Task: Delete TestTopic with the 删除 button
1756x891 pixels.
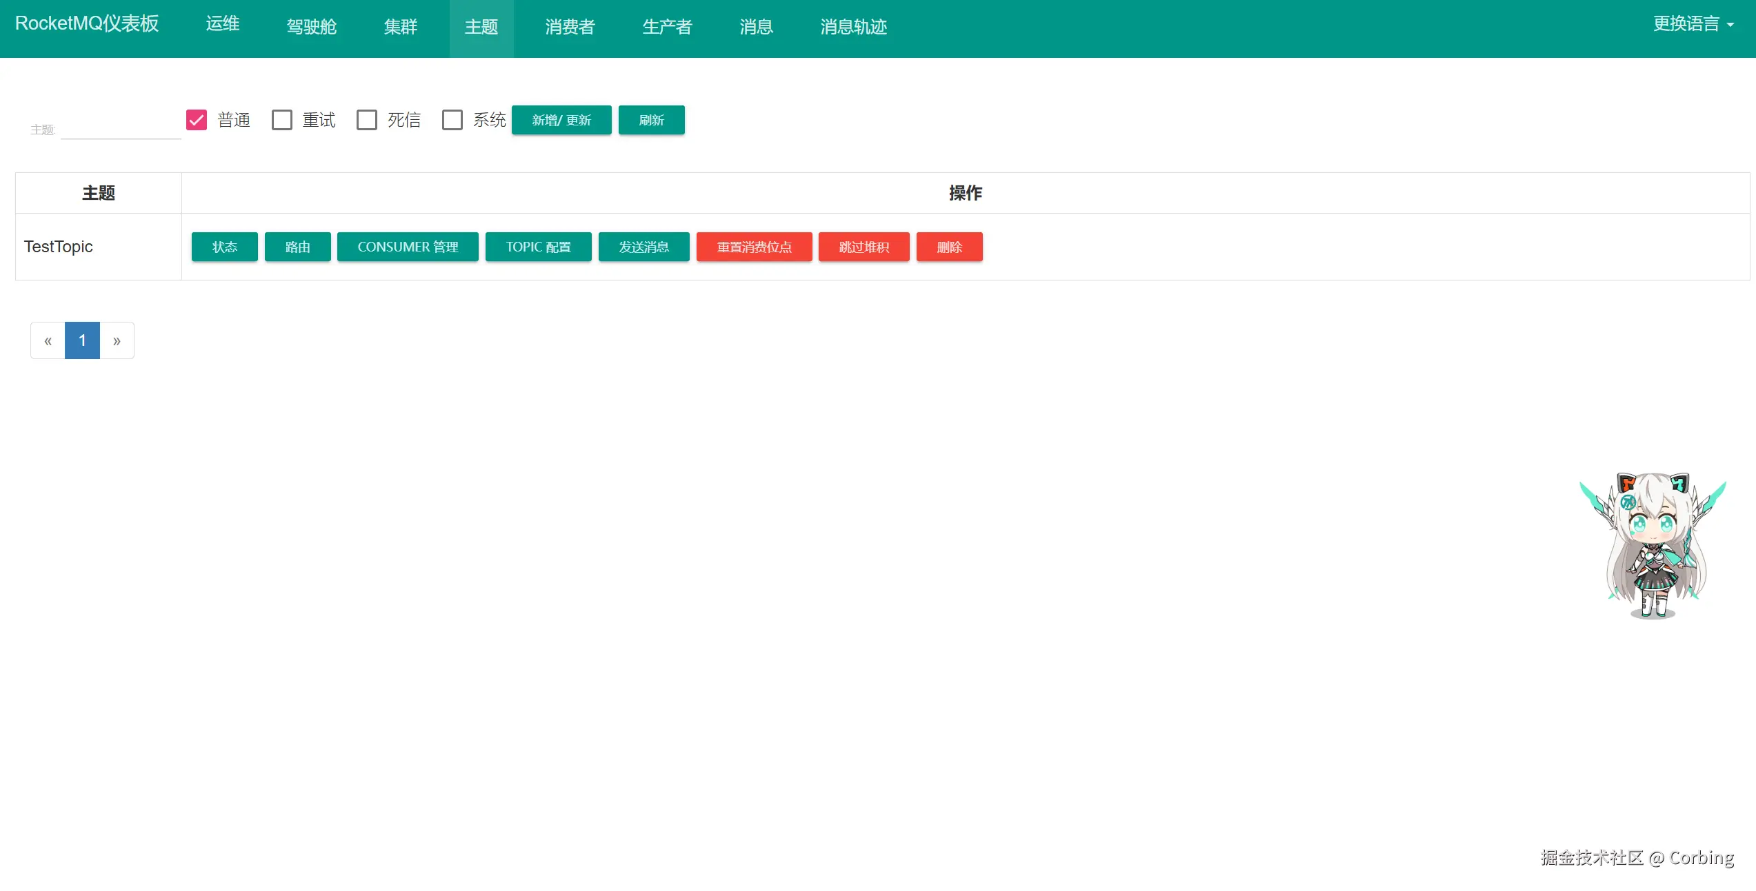Action: click(x=949, y=247)
